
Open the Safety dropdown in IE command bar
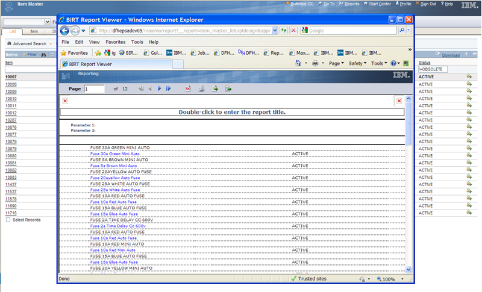[357, 63]
